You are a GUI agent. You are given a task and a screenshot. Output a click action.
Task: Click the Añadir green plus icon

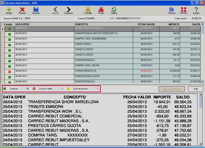9,10
